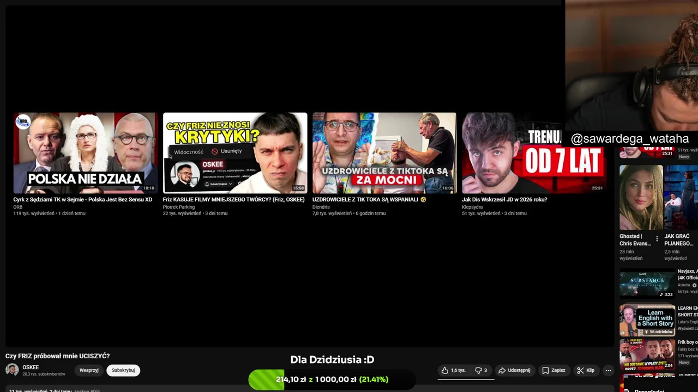
Task: Subscribe with the Subskrybuj button
Action: tap(123, 370)
